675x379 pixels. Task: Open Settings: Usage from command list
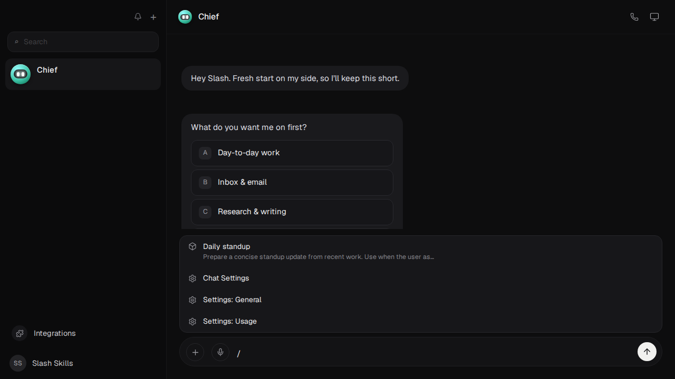coord(421,321)
